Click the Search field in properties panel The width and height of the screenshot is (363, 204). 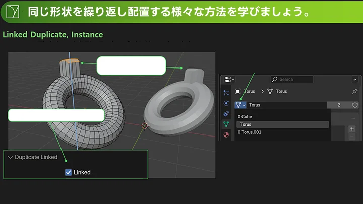point(291,79)
